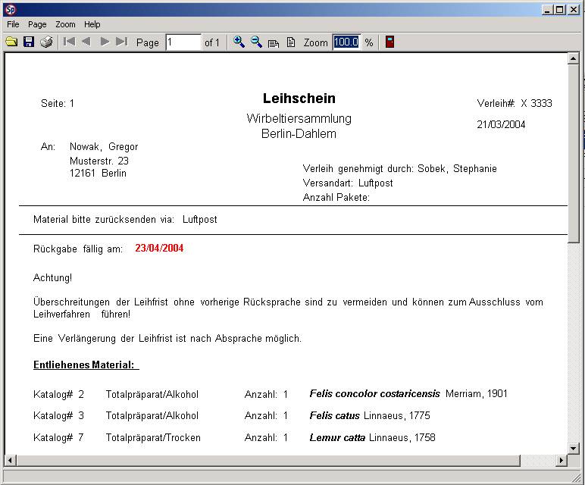Click the Seite: 1 label
Screen dimensions: 585x485
(x=58, y=103)
